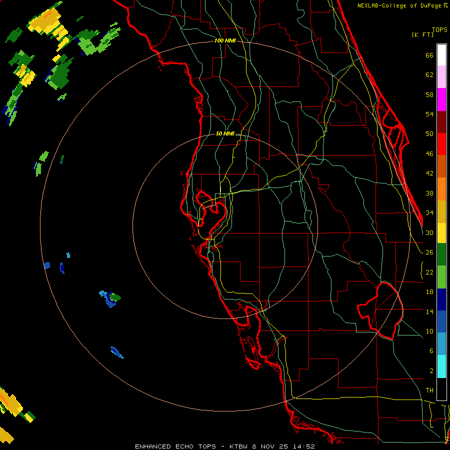Click the white swatch in the tops legend
The height and width of the screenshot is (450, 450).
441,55
